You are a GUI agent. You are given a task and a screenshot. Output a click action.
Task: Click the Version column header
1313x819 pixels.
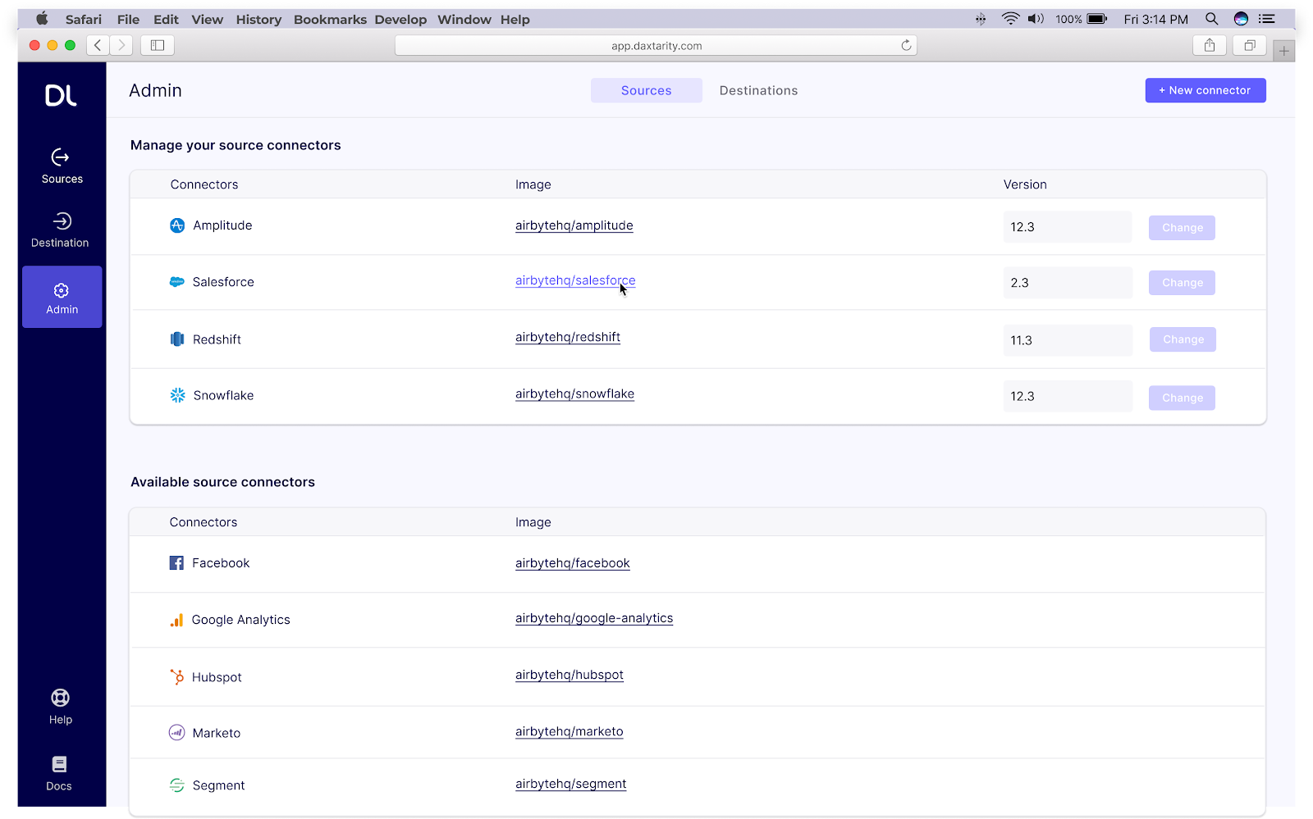[1025, 184]
